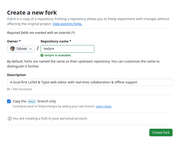This screenshot has height=142, width=177.
Task: Click the "Owner *" field label
Action: click(14, 41)
